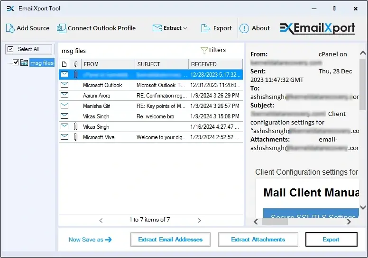The width and height of the screenshot is (368, 258).
Task: Open the Filters funnel option
Action: point(213,50)
